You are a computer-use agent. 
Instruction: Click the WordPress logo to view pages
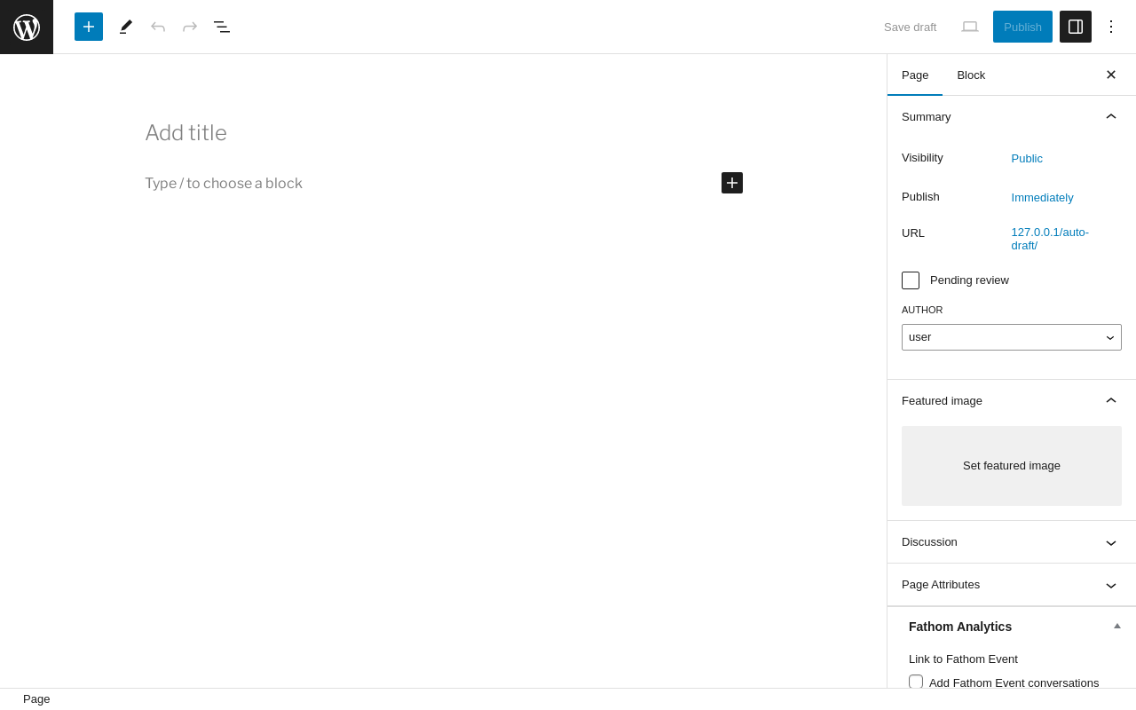tap(27, 27)
